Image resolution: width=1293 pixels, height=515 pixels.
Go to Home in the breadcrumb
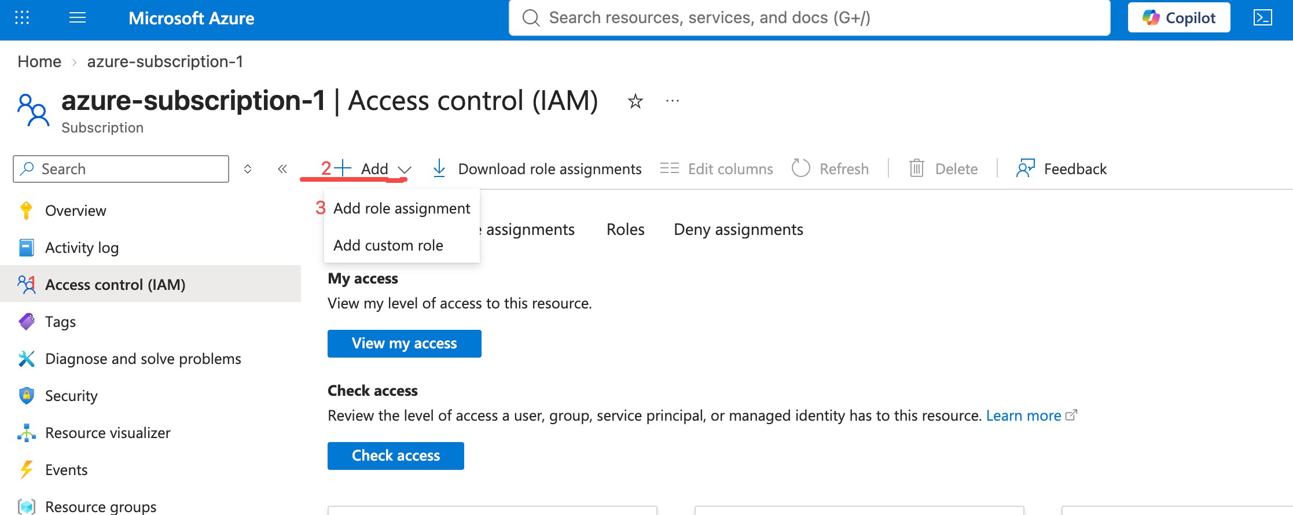click(39, 61)
